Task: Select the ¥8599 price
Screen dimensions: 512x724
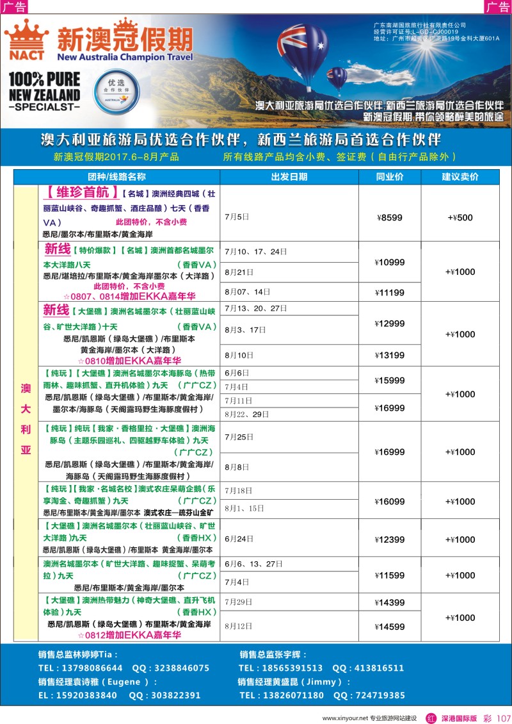Action: coord(390,217)
